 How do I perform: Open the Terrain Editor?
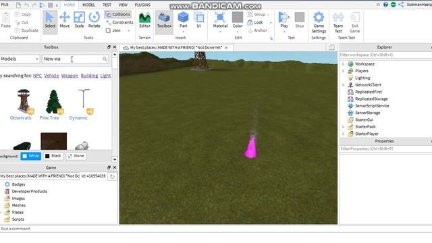tap(144, 20)
